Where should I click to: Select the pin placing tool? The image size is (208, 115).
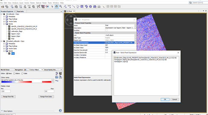[x=65, y=7]
